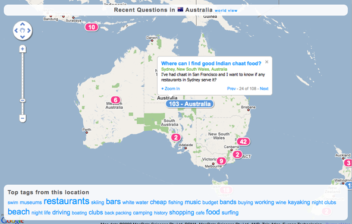Go to the Prev question in popup
This screenshot has height=224, width=352.
231,89
